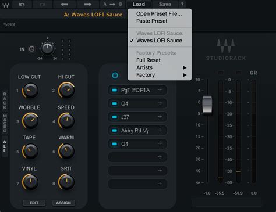The height and width of the screenshot is (212, 276).
Task: Open the Load menu
Action: click(139, 4)
